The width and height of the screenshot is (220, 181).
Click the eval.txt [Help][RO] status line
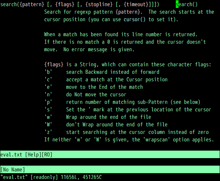[27, 155]
